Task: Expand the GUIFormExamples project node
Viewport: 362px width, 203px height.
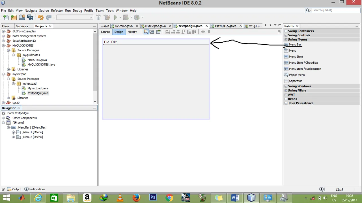Action: point(3,31)
